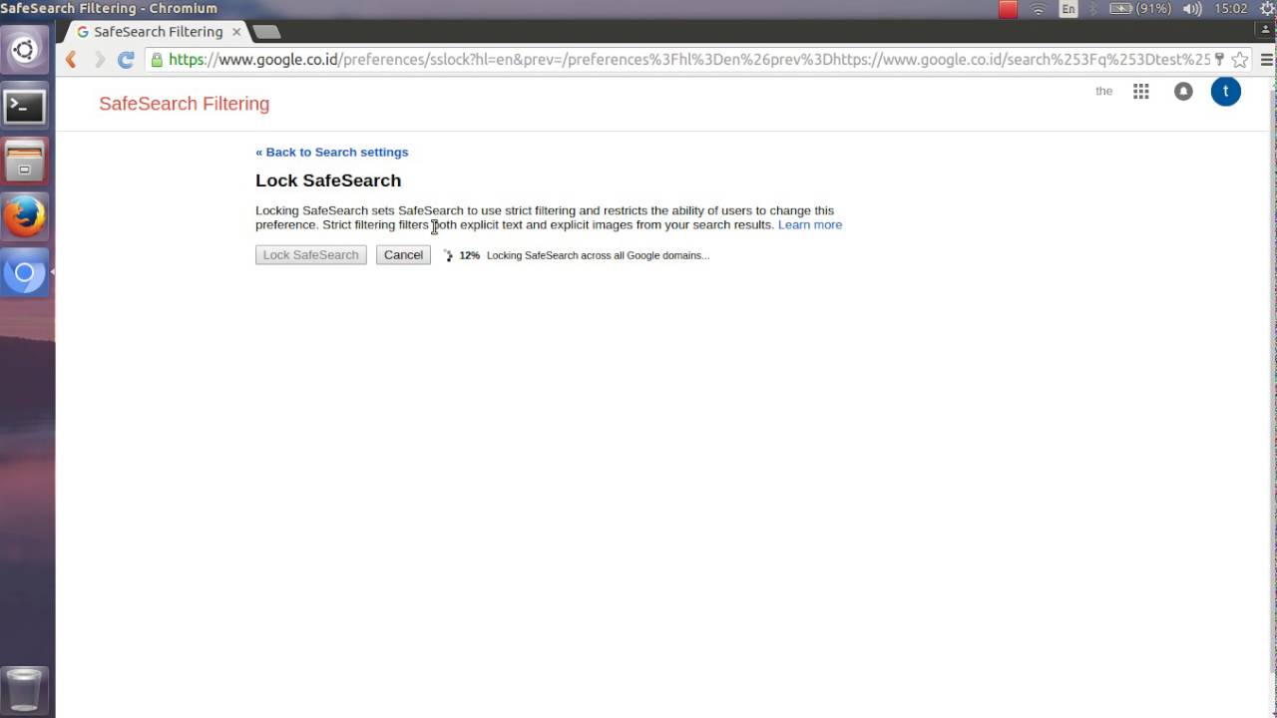Open Wi-Fi network indicator
This screenshot has width=1277, height=718.
(1039, 9)
